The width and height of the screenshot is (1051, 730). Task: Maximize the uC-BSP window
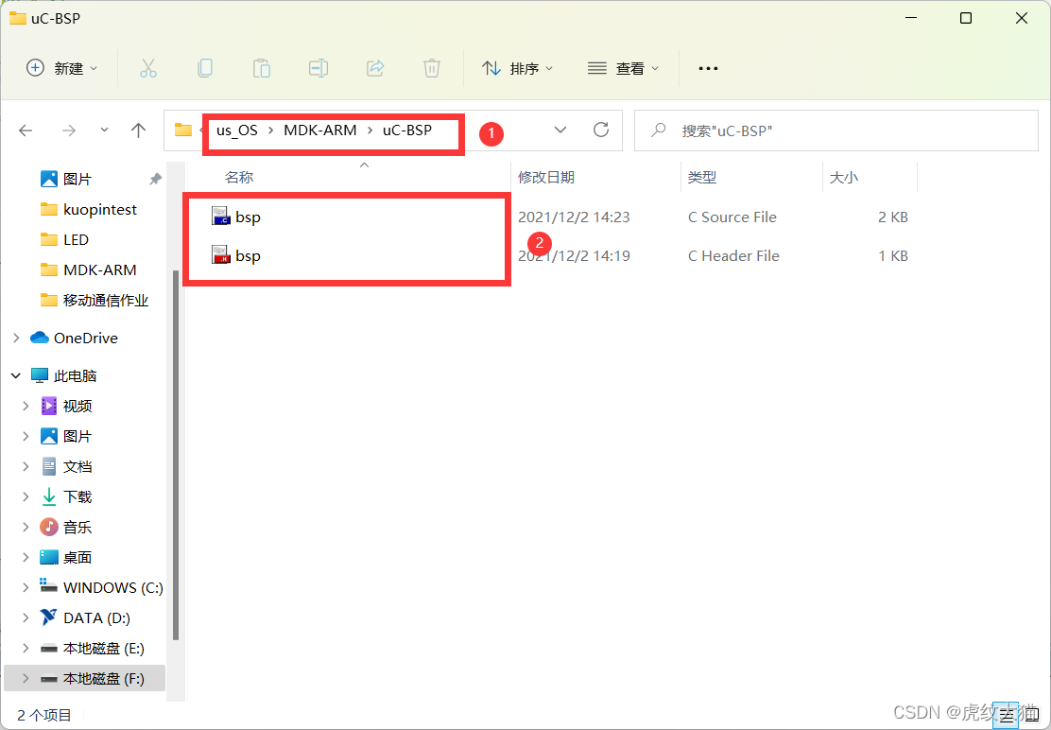click(966, 18)
